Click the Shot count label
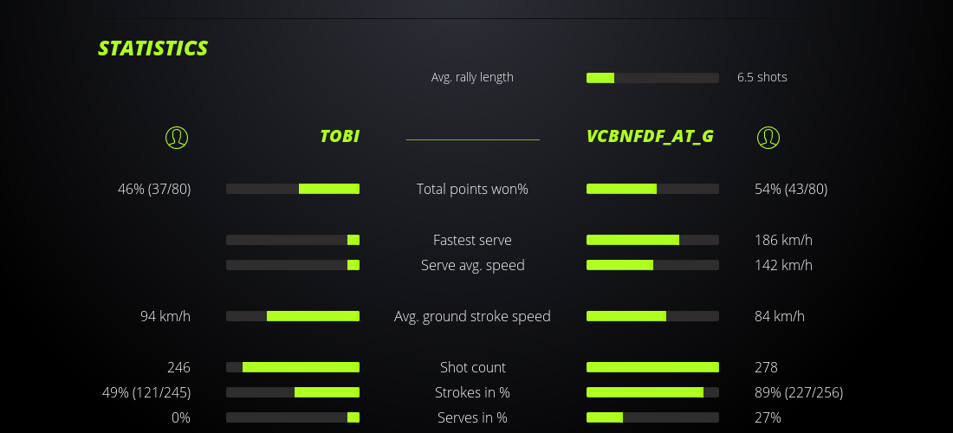Screen dimensions: 953x433 (472, 367)
